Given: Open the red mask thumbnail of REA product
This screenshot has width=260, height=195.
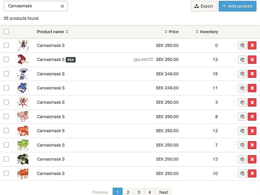Looking at the screenshot, I should (23, 59).
